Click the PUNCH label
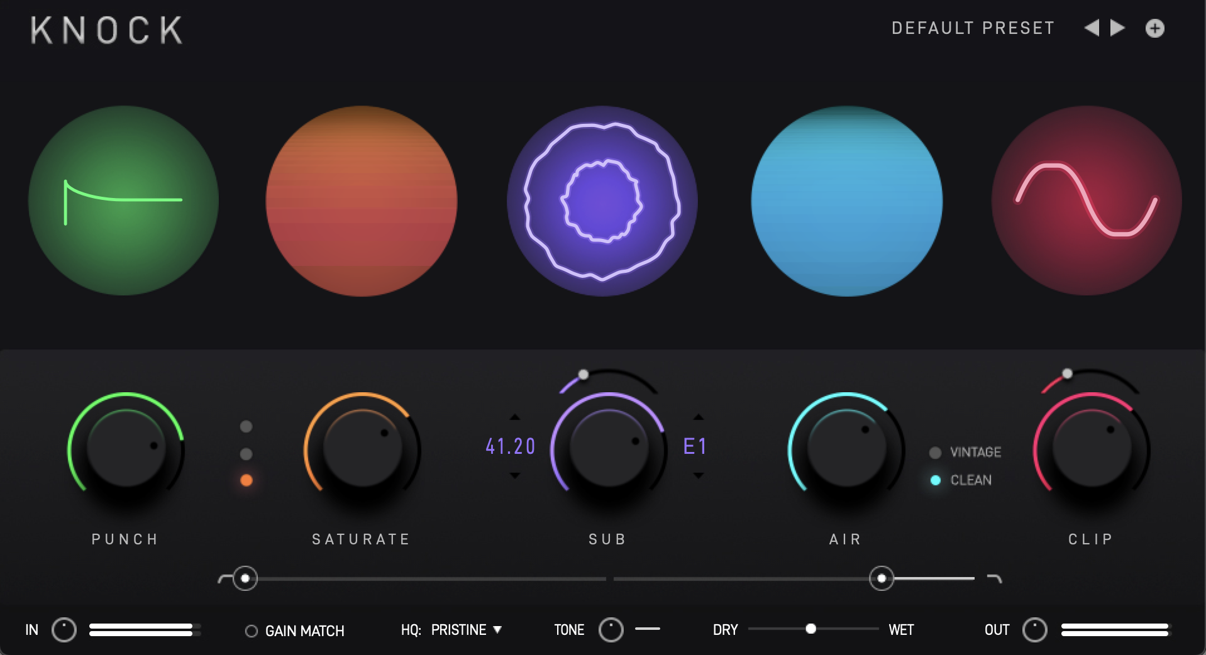 point(125,539)
